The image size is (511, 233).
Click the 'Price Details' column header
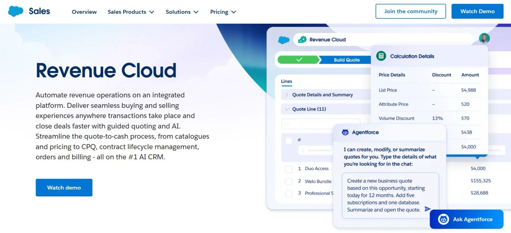click(392, 75)
